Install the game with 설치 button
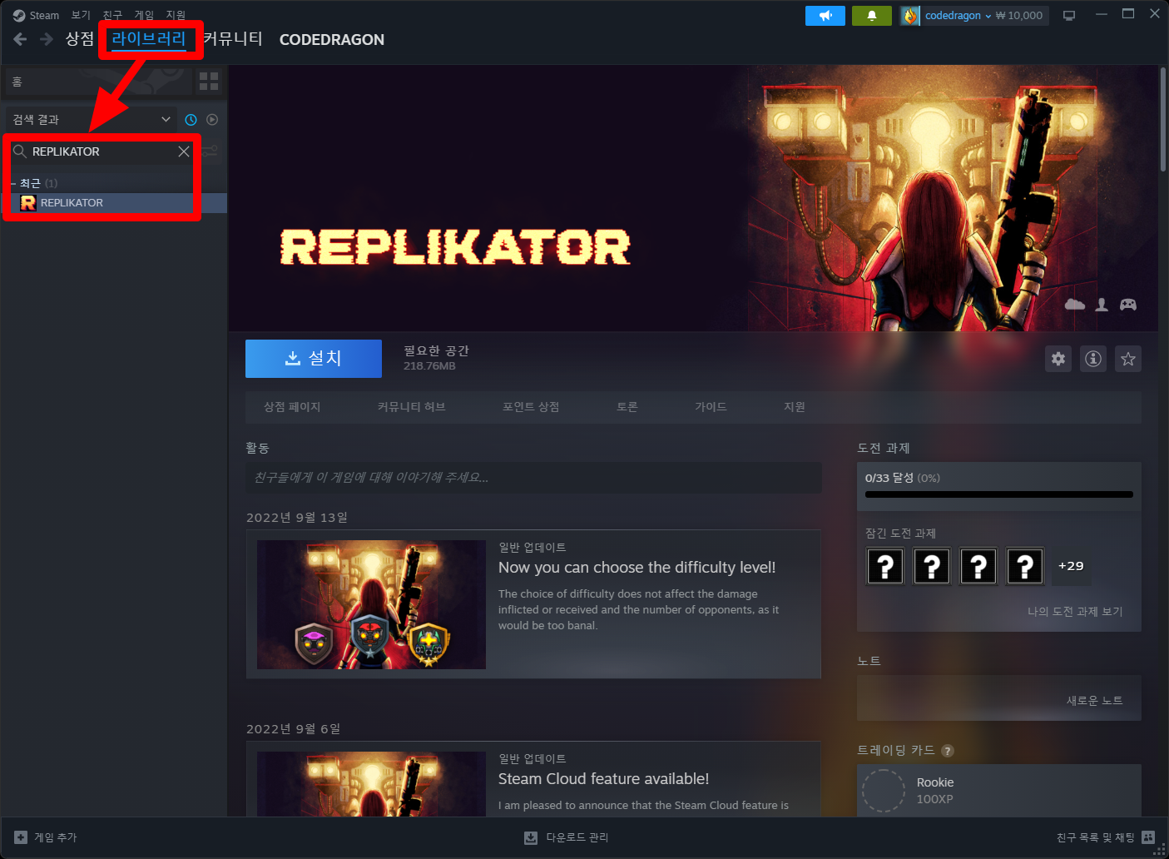 (x=314, y=359)
